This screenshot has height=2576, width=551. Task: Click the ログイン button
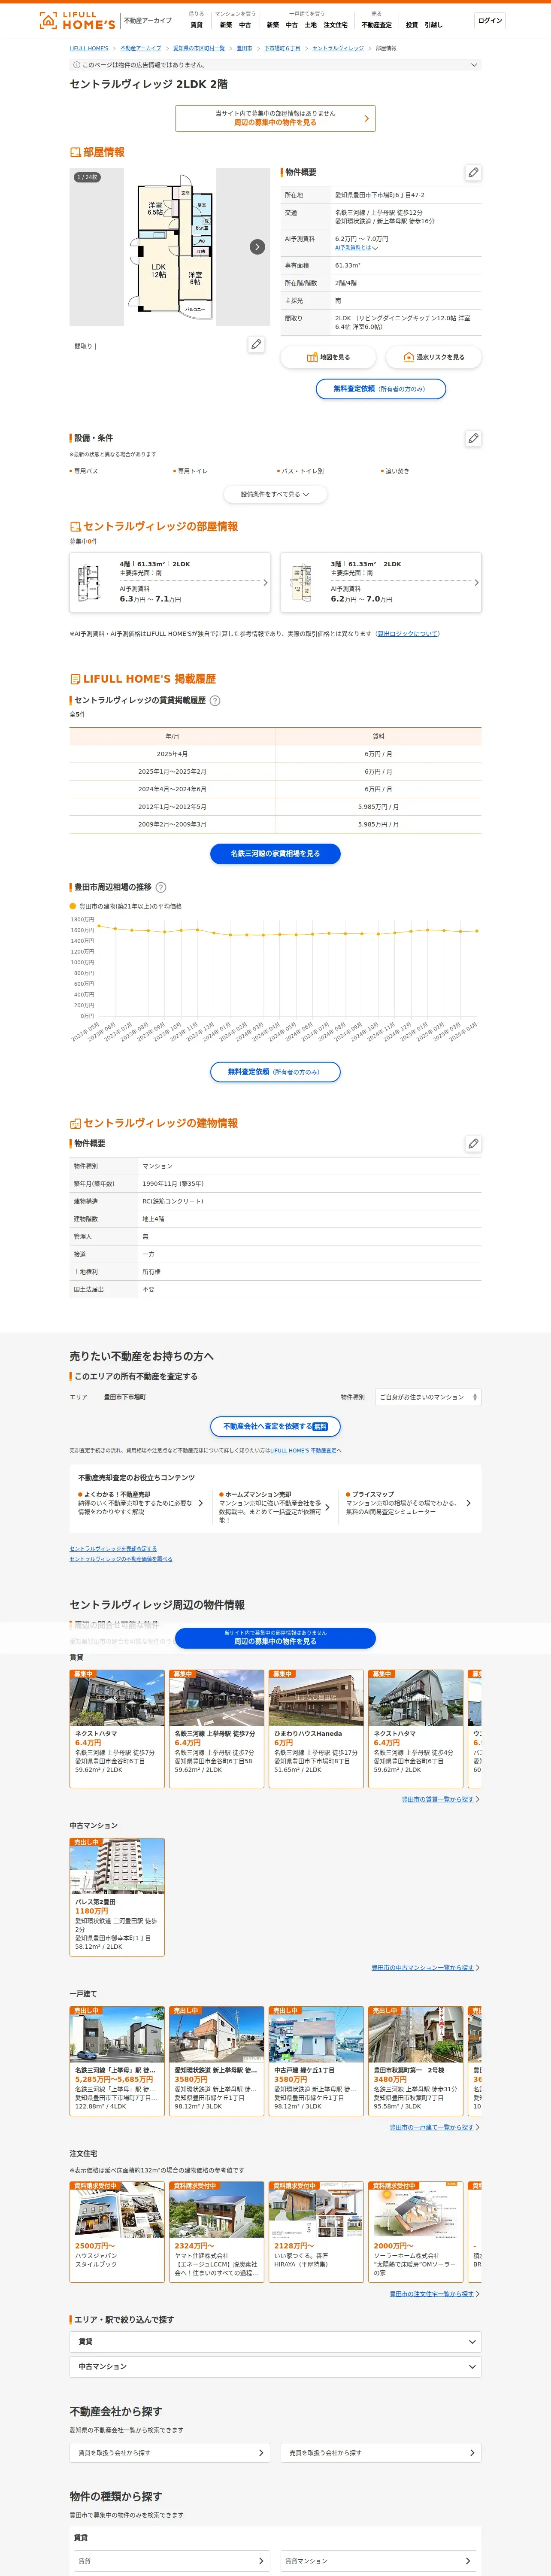point(490,20)
